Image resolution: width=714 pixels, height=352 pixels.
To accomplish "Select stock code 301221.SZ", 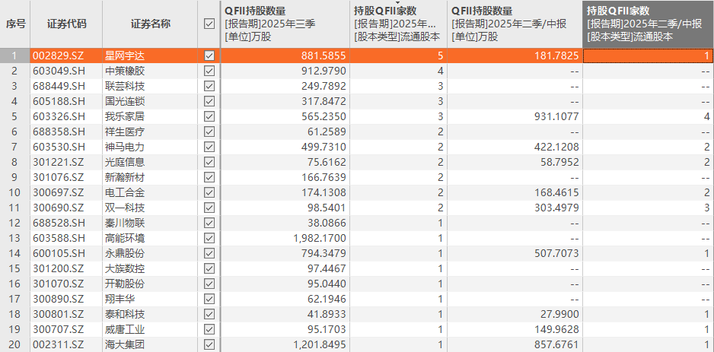I will coord(59,162).
